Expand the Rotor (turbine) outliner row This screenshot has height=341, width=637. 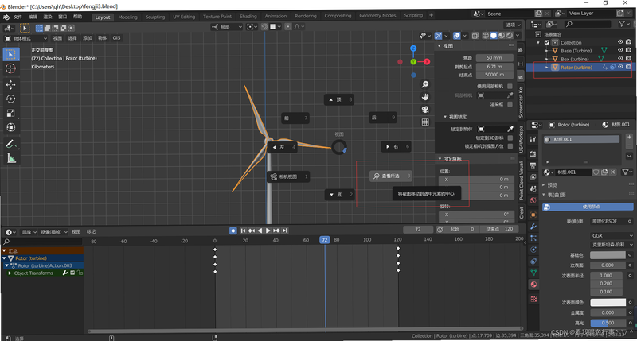point(546,68)
